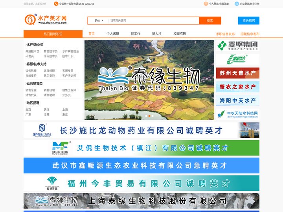This screenshot has width=283, height=212.
Task: Click the 企业登录 blue icon
Action: coord(237,4)
